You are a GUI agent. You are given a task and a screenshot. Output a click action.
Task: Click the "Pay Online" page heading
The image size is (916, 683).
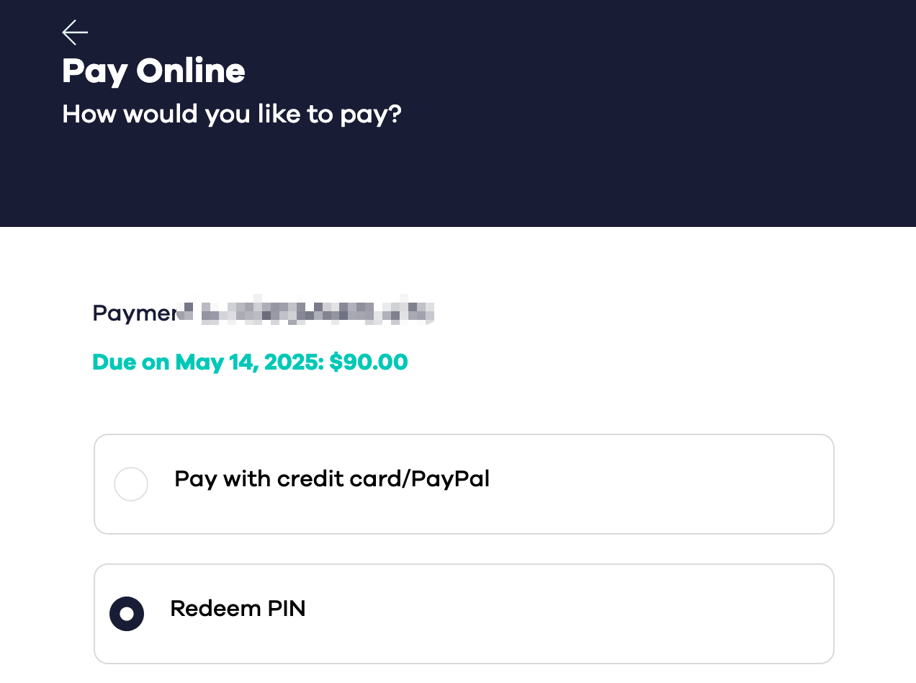pos(153,71)
